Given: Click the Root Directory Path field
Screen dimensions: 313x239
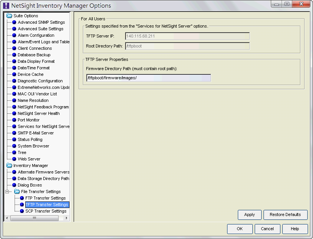Looking at the screenshot, I should click(x=187, y=46).
